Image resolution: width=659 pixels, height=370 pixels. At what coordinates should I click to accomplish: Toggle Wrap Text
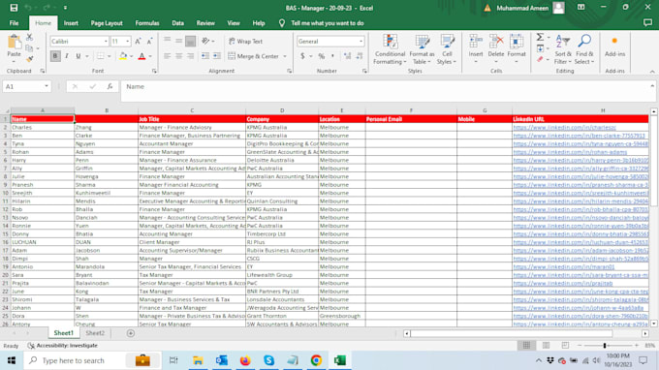point(246,41)
